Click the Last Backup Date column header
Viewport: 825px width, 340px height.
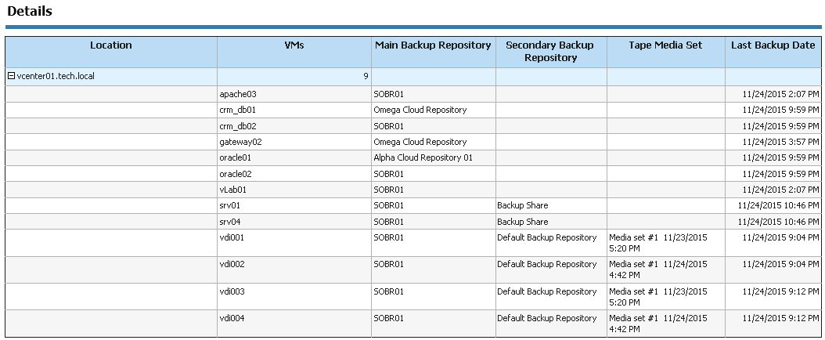pos(773,45)
